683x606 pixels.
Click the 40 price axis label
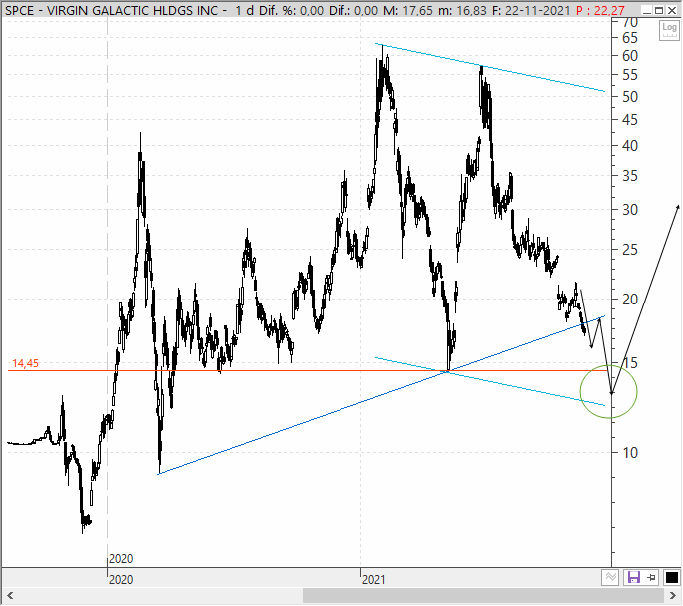630,146
